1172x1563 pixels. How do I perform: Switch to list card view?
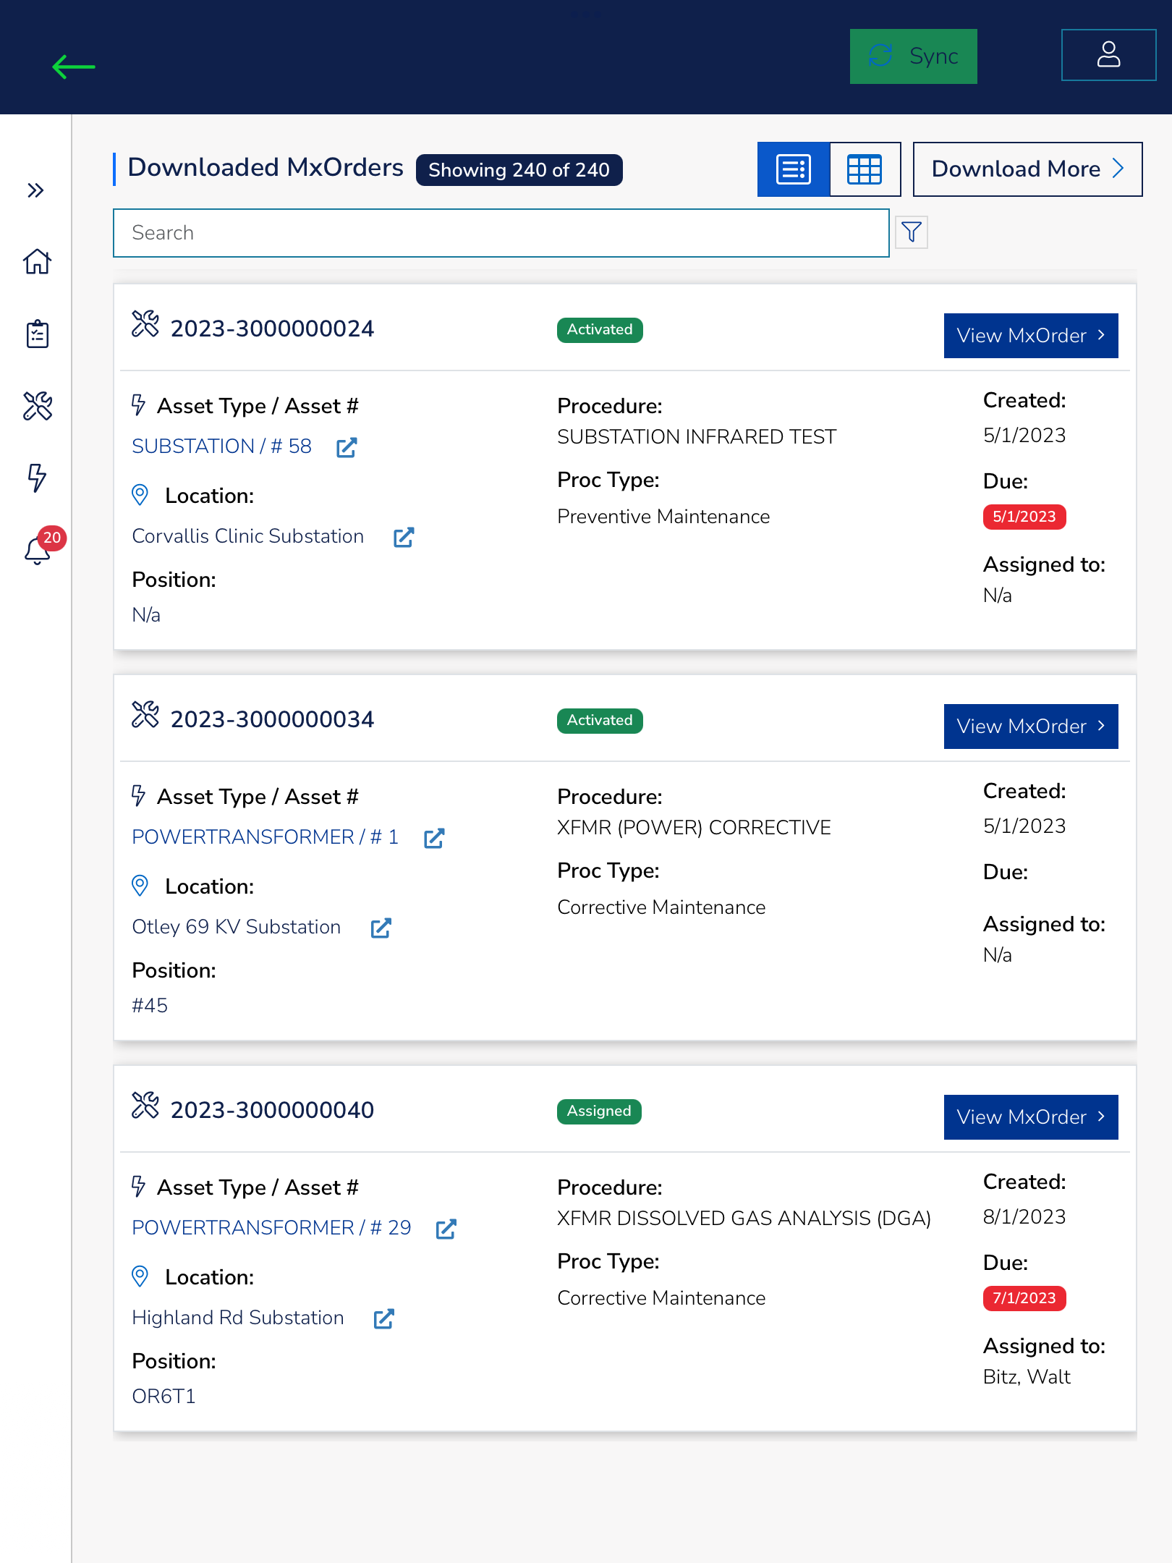(x=793, y=169)
